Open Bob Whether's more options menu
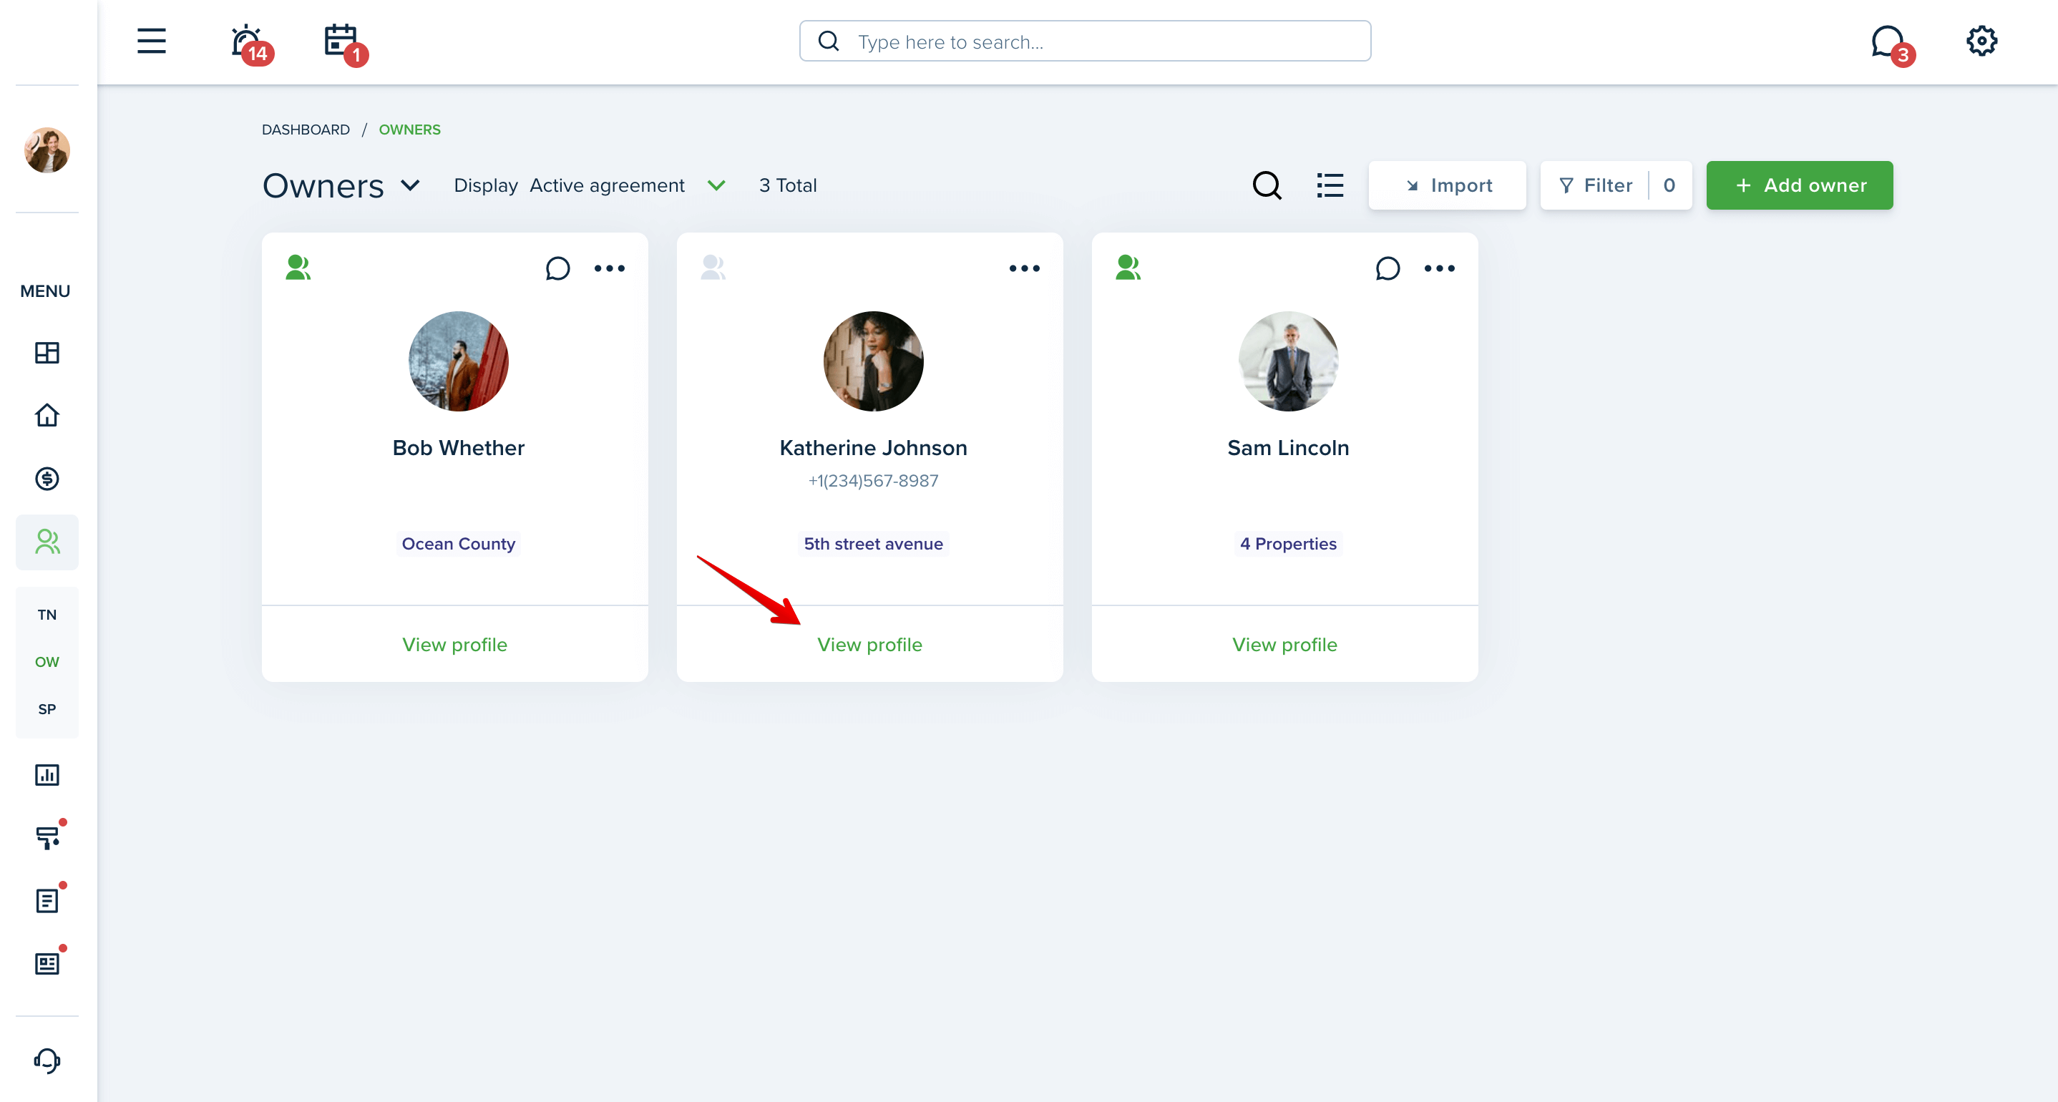This screenshot has height=1102, width=2058. pyautogui.click(x=610, y=268)
